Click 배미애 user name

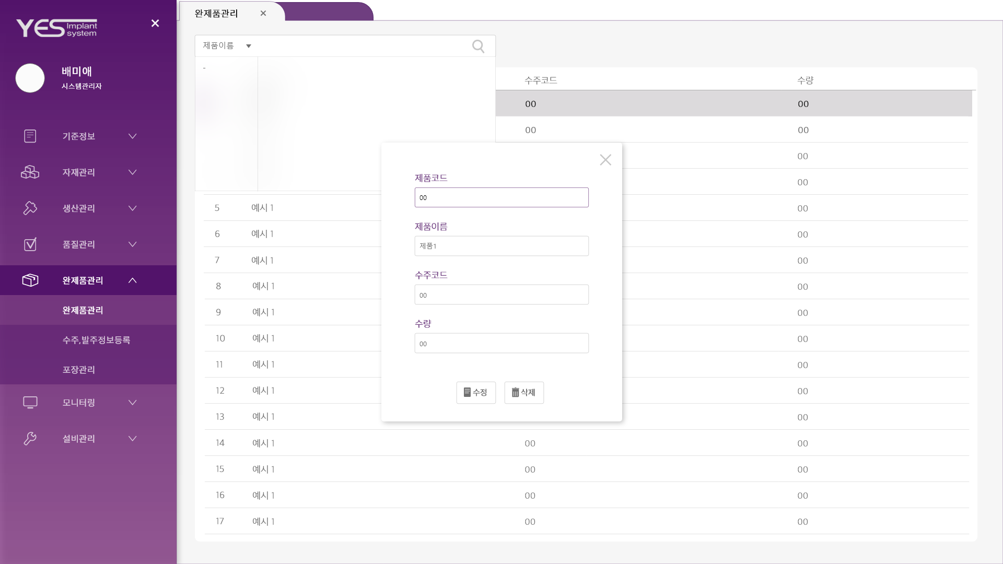(77, 72)
